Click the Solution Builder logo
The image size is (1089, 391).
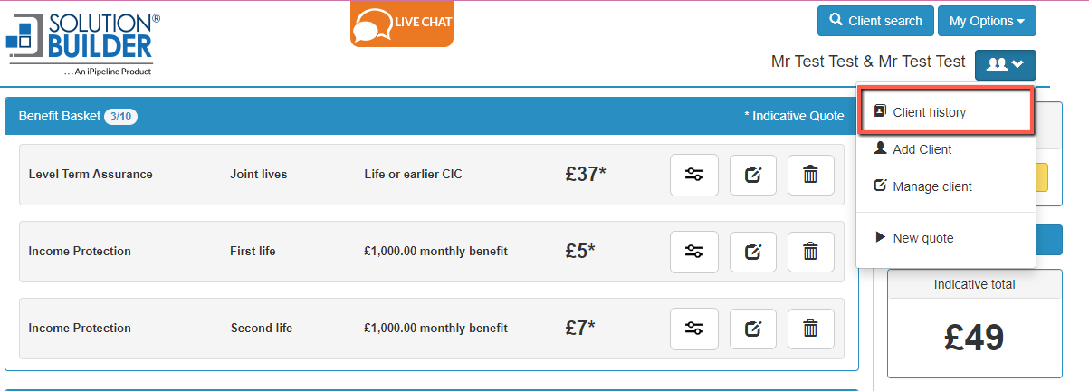click(x=82, y=43)
